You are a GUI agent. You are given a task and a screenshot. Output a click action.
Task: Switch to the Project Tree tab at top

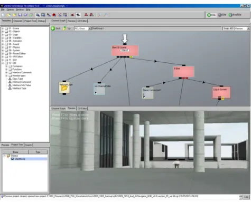tap(30, 21)
